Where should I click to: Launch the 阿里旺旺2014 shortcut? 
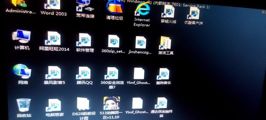(53, 38)
